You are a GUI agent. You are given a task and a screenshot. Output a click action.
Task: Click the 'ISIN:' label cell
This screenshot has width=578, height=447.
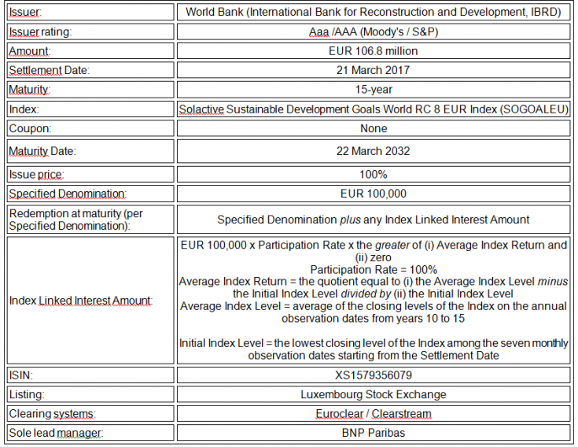(90, 375)
